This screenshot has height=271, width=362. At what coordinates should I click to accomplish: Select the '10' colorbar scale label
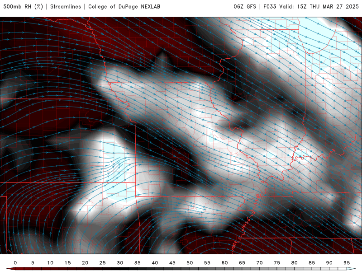[50, 263]
